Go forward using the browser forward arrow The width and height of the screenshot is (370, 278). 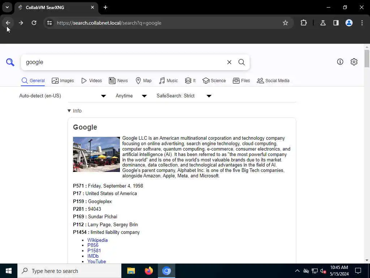21,23
